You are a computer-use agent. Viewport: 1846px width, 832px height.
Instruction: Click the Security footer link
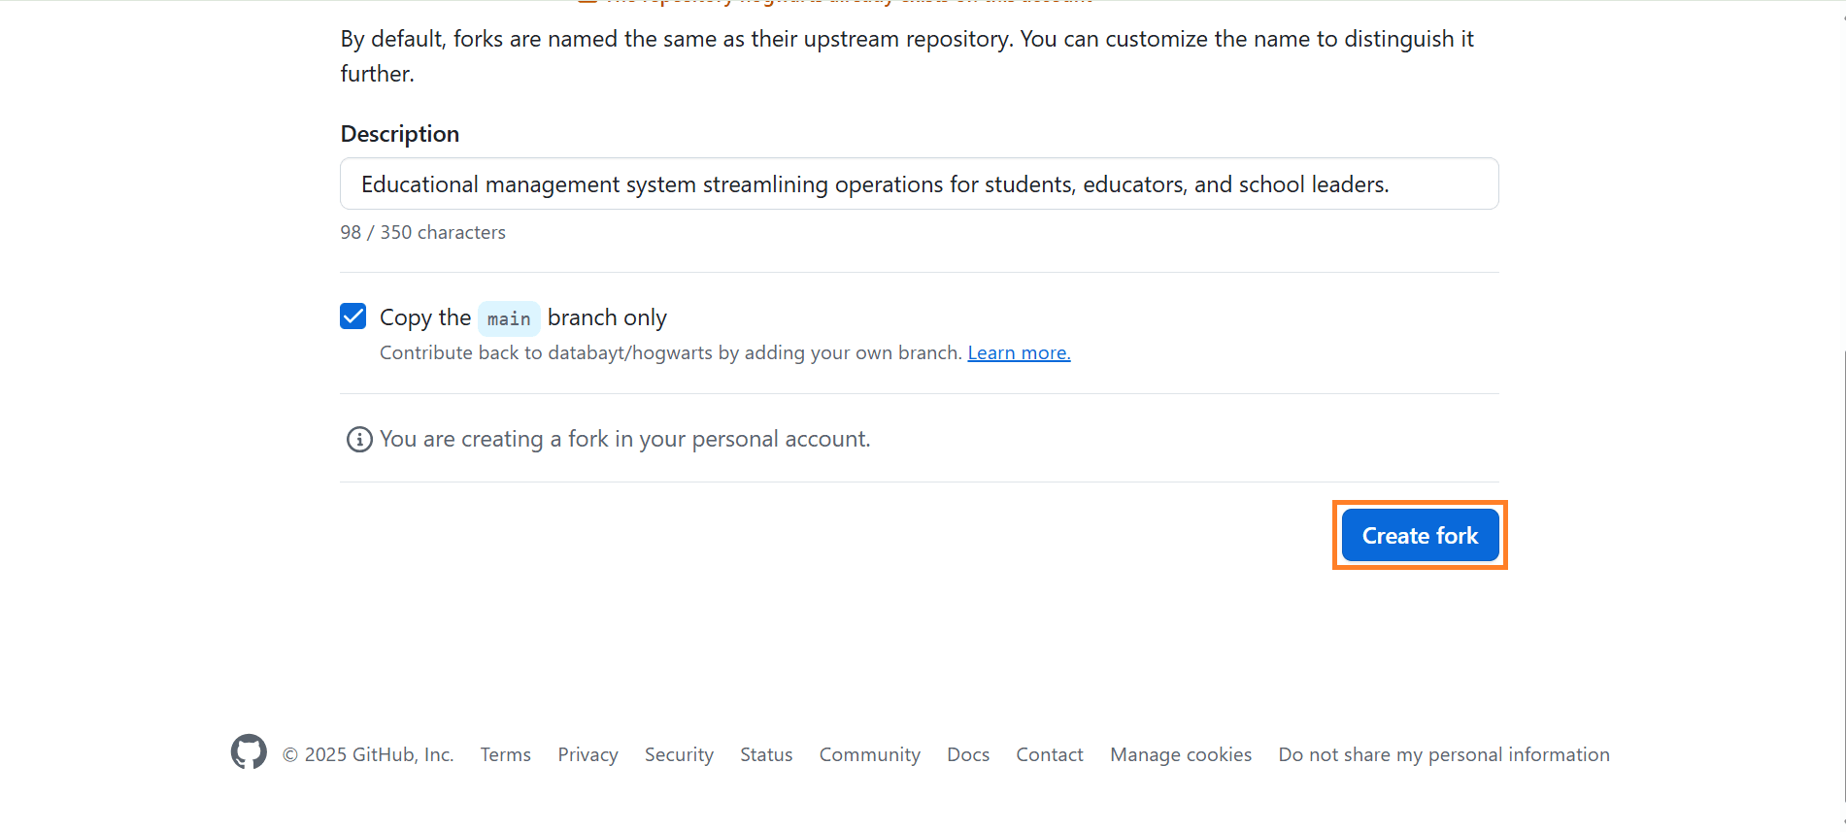tap(679, 753)
